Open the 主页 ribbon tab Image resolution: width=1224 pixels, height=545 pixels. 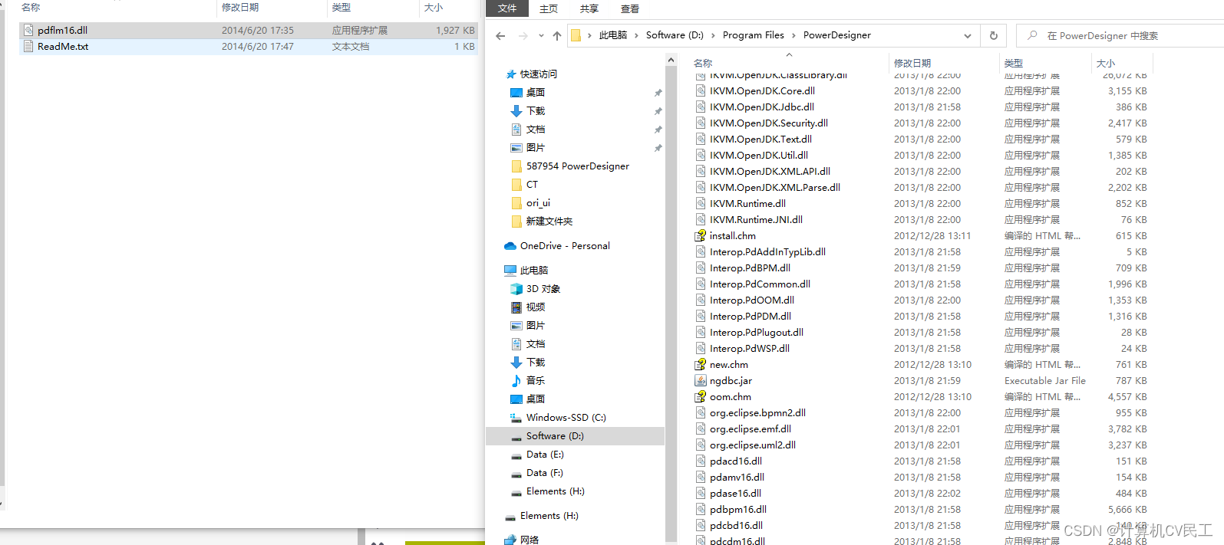coord(549,9)
